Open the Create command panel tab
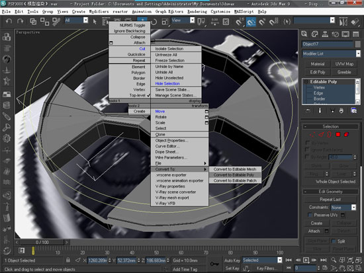The image size is (364, 273). coord(304,34)
